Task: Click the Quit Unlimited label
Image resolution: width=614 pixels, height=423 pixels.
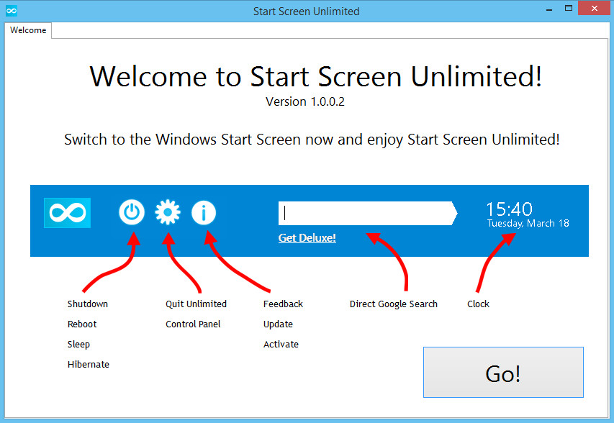Action: pos(197,304)
